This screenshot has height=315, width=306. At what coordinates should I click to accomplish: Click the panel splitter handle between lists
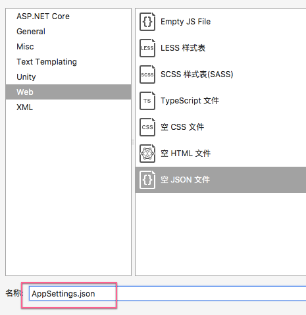pyautogui.click(x=133, y=142)
